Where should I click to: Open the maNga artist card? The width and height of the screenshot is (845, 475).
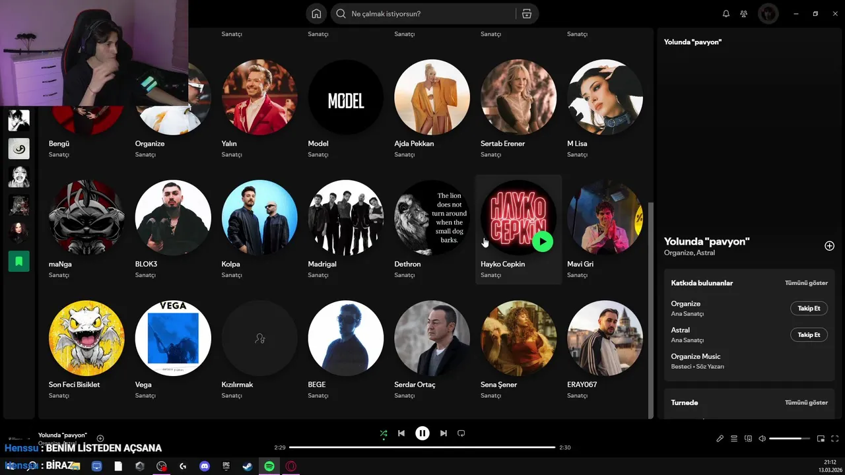(86, 230)
